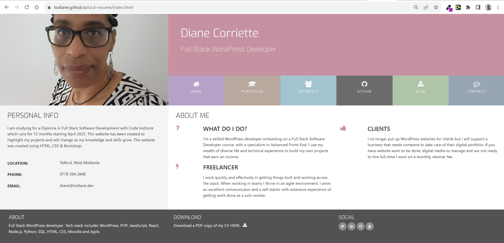Screen dimensions: 504x243
Task: Visit GitHub using the footer Octocat icon
Action: [x=360, y=226]
